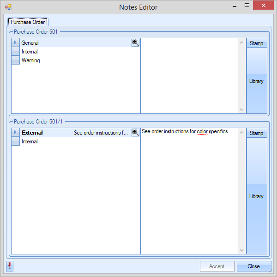Click Library button for Purchase Order 501

[257, 81]
